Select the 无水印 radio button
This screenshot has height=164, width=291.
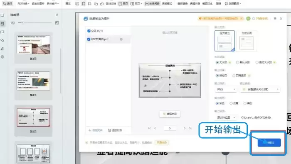tap(217, 62)
